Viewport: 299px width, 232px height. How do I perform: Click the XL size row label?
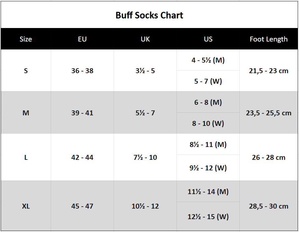[26, 206]
